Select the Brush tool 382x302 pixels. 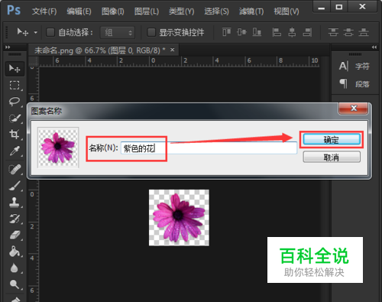click(15, 186)
